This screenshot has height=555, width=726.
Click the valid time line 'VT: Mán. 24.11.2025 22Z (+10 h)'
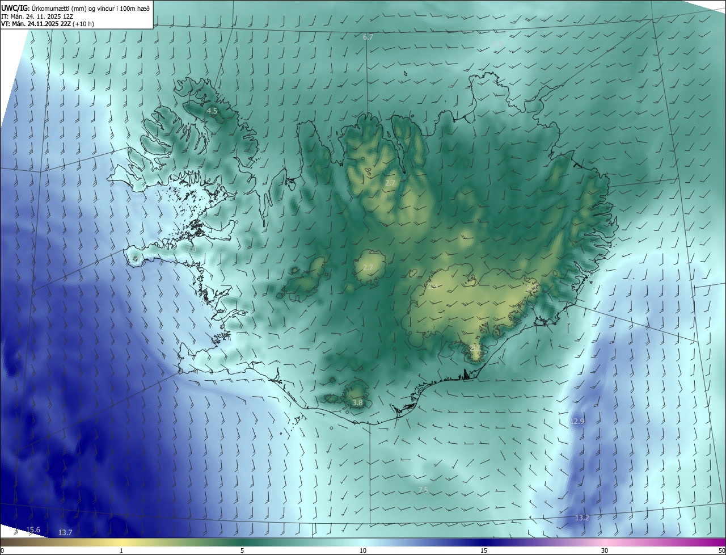pyautogui.click(x=49, y=24)
